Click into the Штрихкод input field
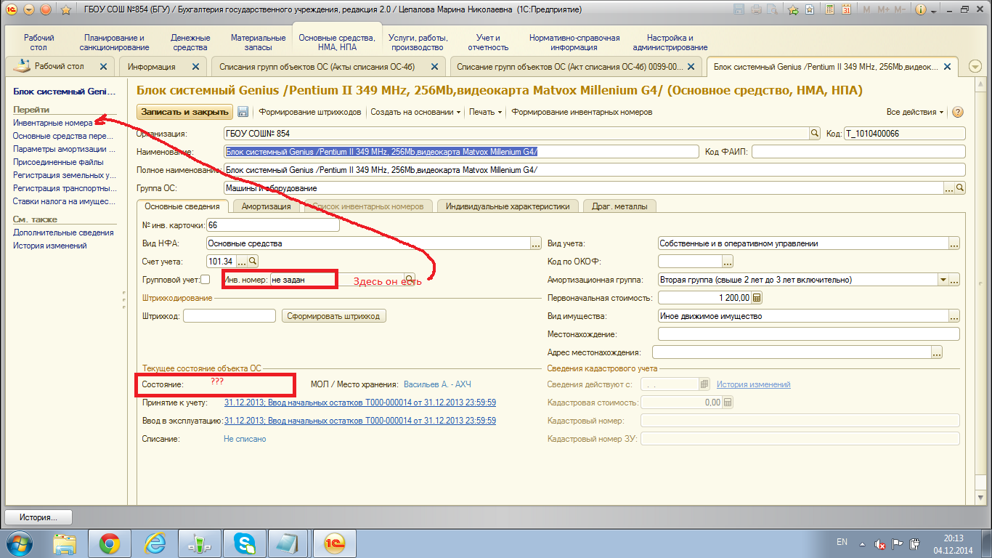The image size is (992, 558). pyautogui.click(x=229, y=316)
